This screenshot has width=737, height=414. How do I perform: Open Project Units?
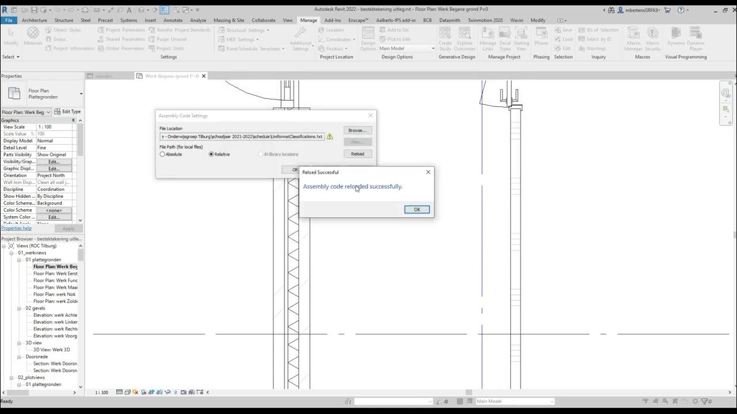pos(166,48)
